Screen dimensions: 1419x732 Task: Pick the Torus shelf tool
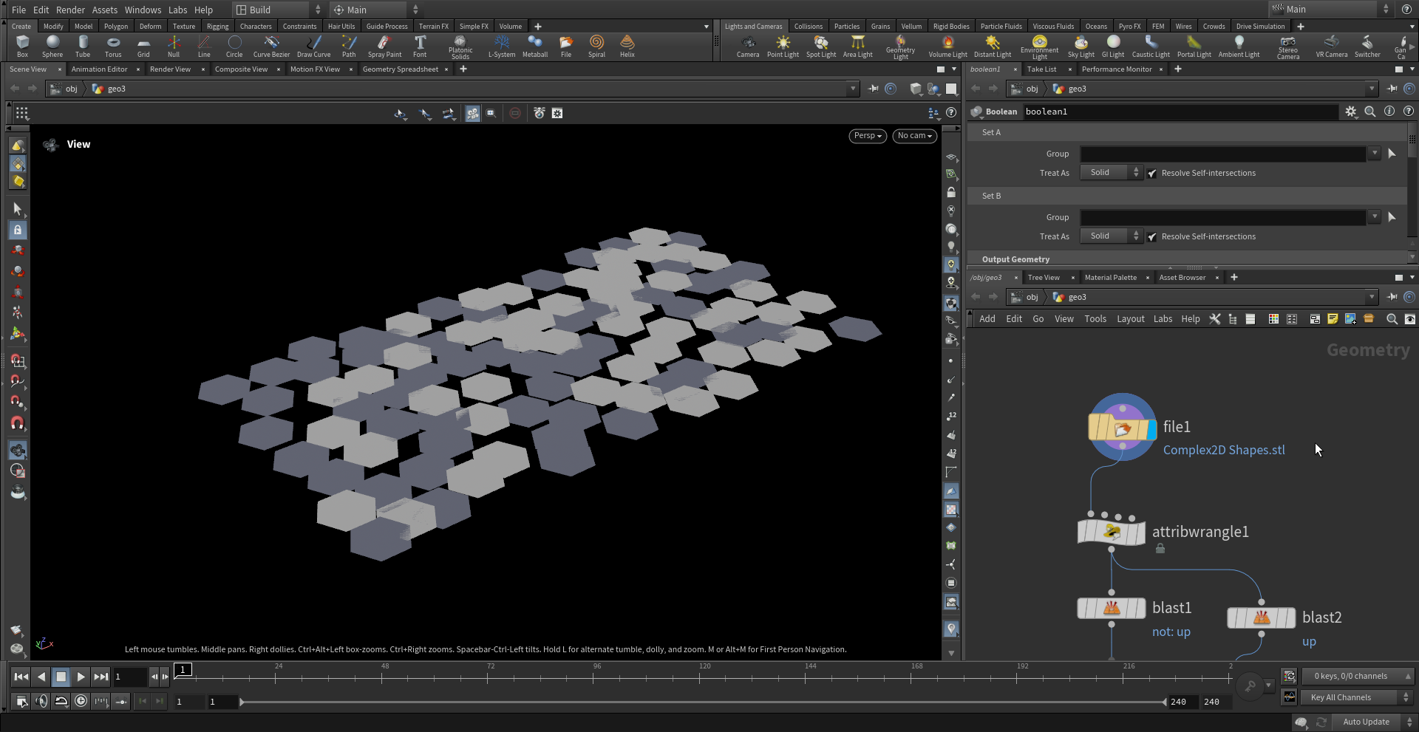click(x=113, y=46)
